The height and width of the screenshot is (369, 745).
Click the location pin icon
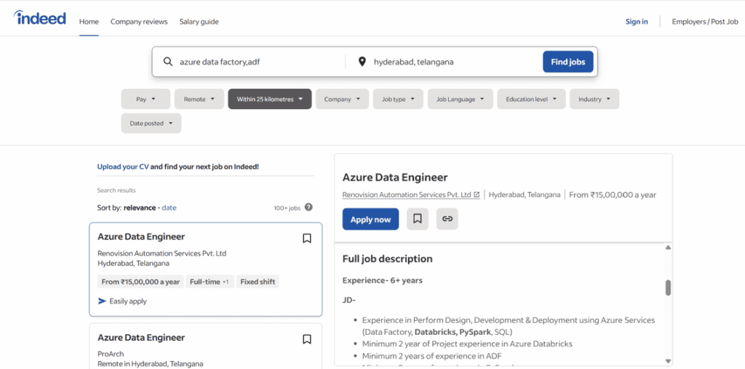(x=362, y=62)
